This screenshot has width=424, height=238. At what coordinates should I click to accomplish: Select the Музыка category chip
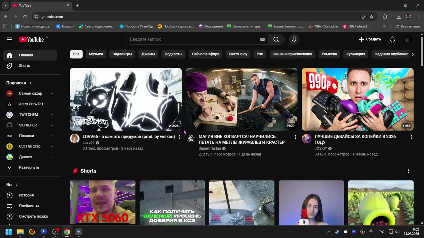pos(96,54)
